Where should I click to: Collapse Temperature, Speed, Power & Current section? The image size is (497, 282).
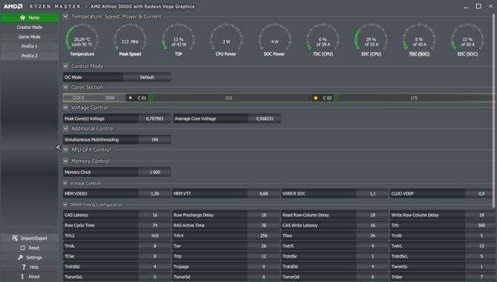click(65, 16)
